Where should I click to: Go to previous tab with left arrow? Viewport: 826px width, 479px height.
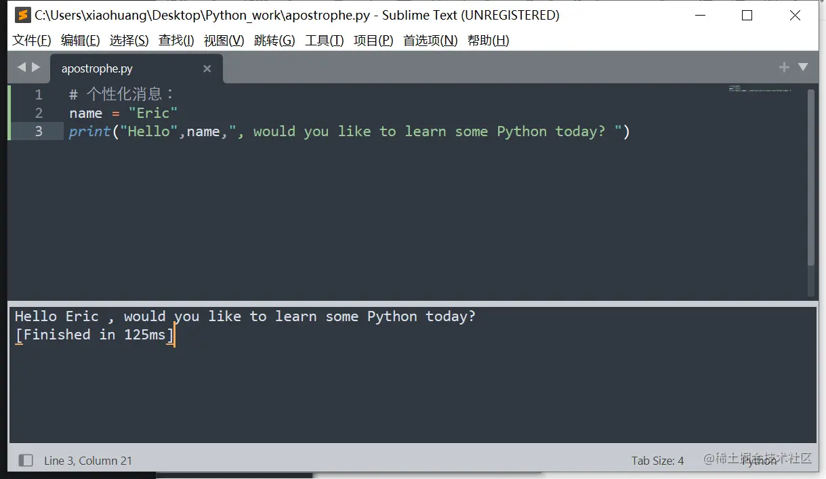click(21, 67)
